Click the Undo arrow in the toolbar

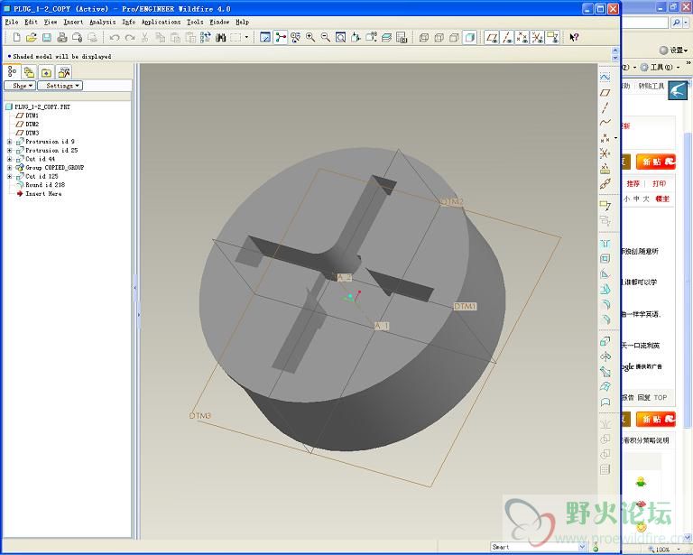pos(115,38)
